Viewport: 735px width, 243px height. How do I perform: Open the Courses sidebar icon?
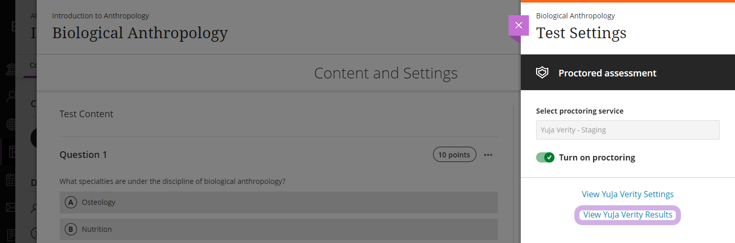pos(11,152)
